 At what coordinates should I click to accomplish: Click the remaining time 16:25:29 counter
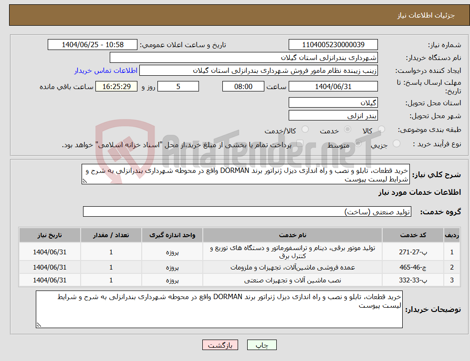116,86
